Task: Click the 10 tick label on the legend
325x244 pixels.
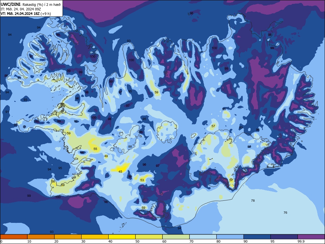Action: (29, 241)
